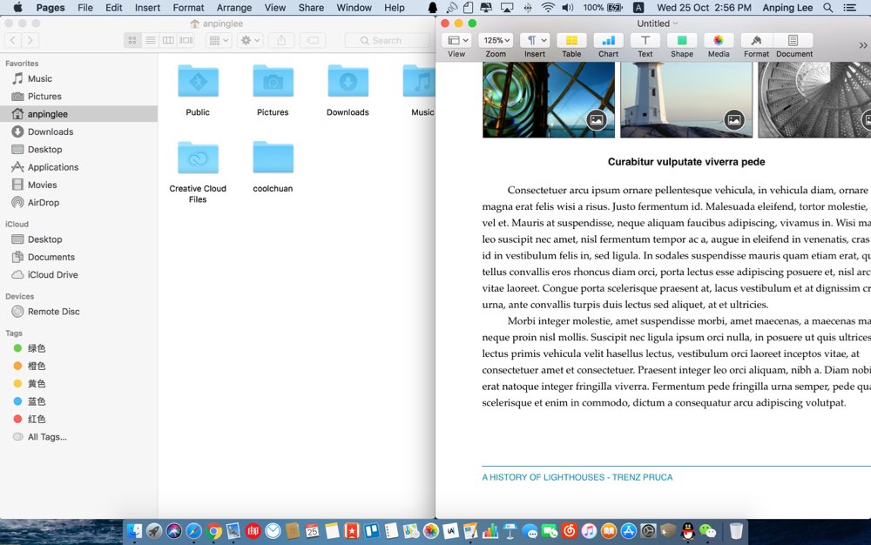The height and width of the screenshot is (545, 871).
Task: Switch Finder to list view
Action: click(150, 40)
